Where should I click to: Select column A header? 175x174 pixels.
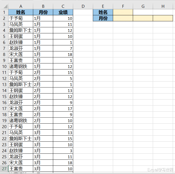tap(21, 6)
